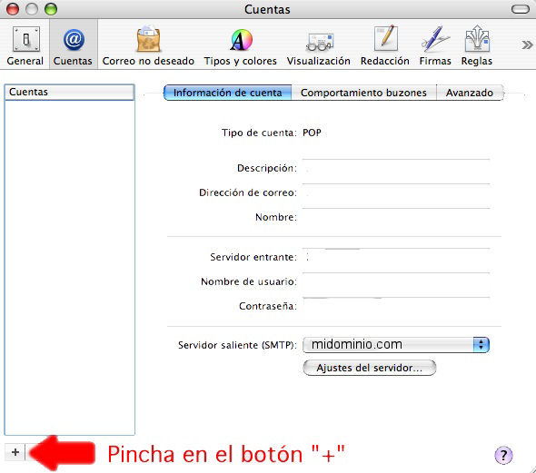Screen dimensions: 536x473
Task: Focus the Servidor entrante field
Action: coord(396,257)
